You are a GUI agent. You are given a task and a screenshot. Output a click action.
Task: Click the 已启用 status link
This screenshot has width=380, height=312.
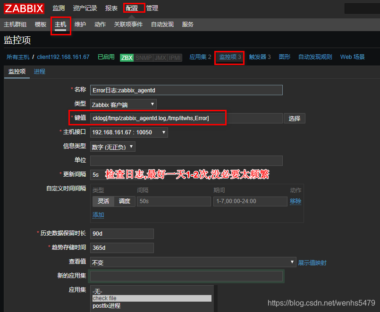tap(106, 57)
